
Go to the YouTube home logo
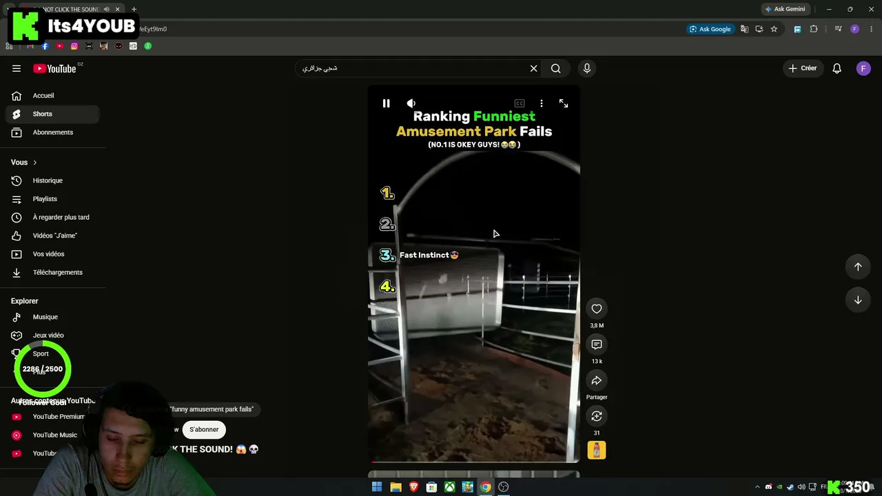[54, 68]
